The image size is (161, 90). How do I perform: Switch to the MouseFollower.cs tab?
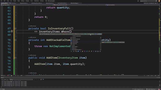tap(24, 3)
